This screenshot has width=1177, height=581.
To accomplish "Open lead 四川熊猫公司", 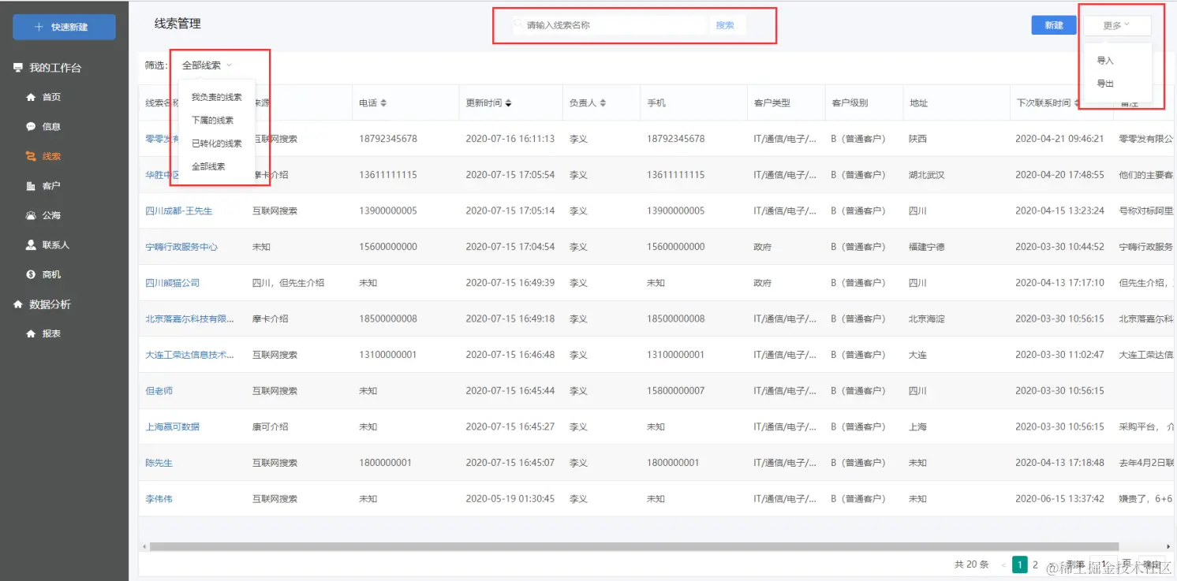I will [x=173, y=283].
